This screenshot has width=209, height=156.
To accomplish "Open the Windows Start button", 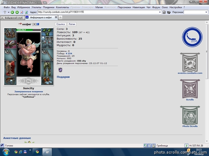I will point(6,152).
